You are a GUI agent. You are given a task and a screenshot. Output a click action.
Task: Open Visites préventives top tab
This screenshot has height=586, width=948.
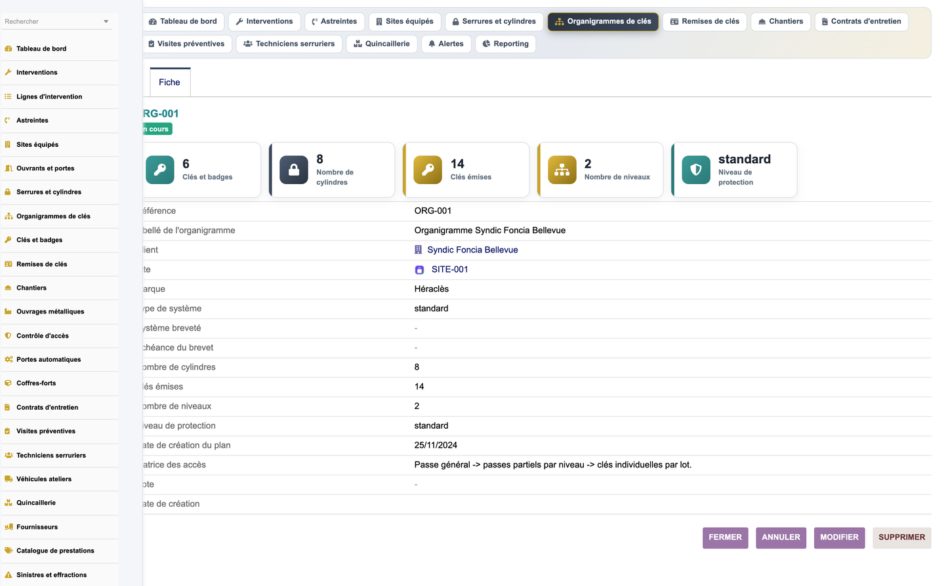(187, 44)
